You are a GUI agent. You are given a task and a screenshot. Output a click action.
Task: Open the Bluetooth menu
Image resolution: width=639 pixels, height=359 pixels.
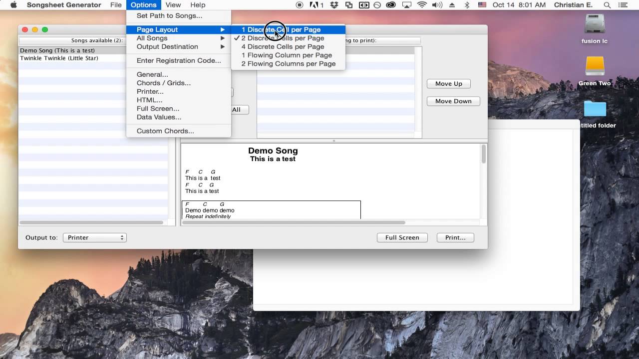pyautogui.click(x=467, y=5)
